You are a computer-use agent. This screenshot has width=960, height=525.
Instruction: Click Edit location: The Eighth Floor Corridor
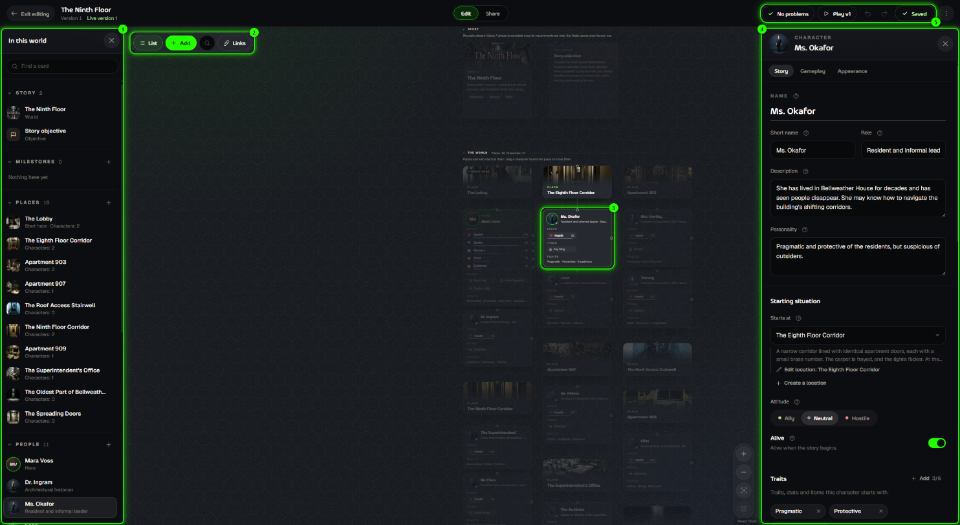coord(828,370)
